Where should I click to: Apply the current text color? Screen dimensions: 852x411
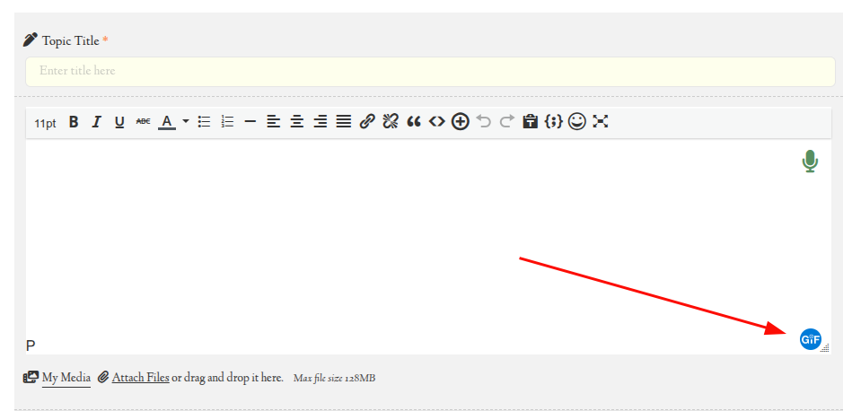(x=166, y=122)
